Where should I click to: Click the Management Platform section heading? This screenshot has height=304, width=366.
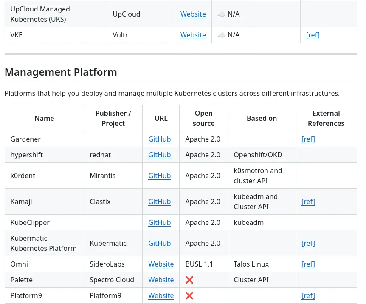click(61, 72)
